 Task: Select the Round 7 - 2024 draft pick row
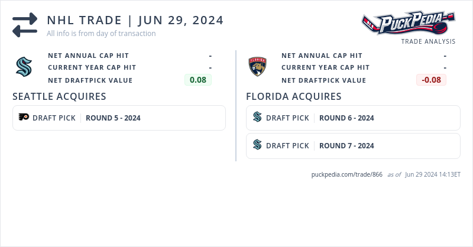[x=353, y=145]
